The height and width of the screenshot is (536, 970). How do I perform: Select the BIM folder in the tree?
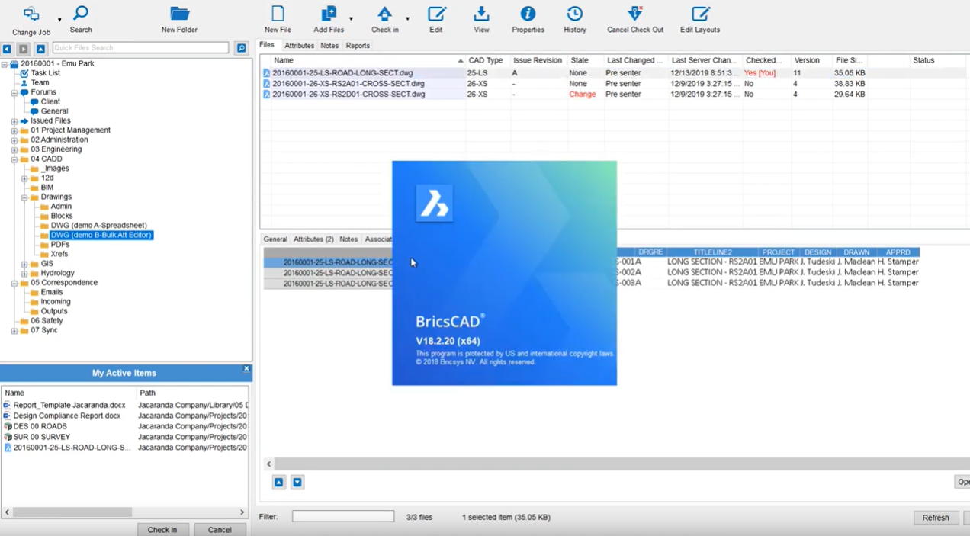47,188
